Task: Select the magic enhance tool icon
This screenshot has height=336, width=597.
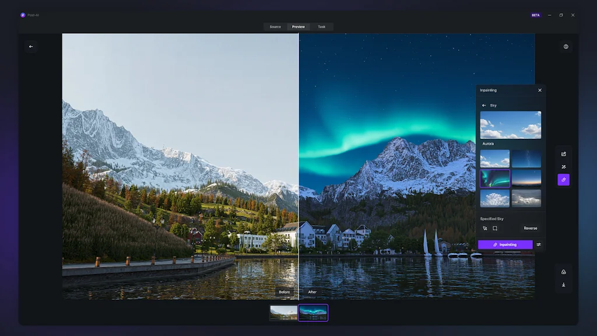Action: coord(563,167)
